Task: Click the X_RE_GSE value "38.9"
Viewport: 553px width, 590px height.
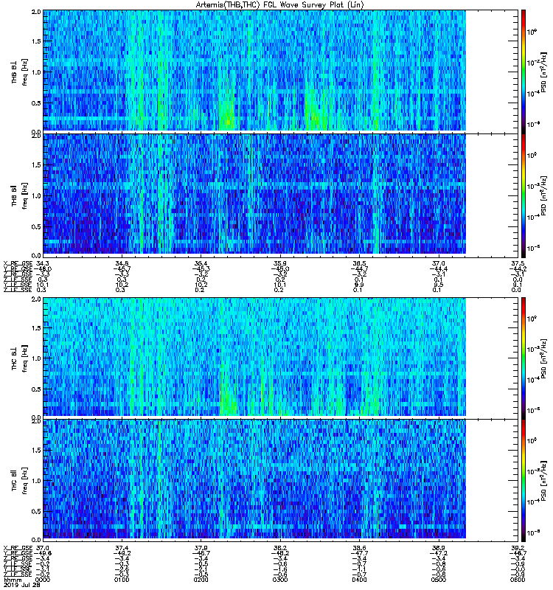Action: point(439,548)
